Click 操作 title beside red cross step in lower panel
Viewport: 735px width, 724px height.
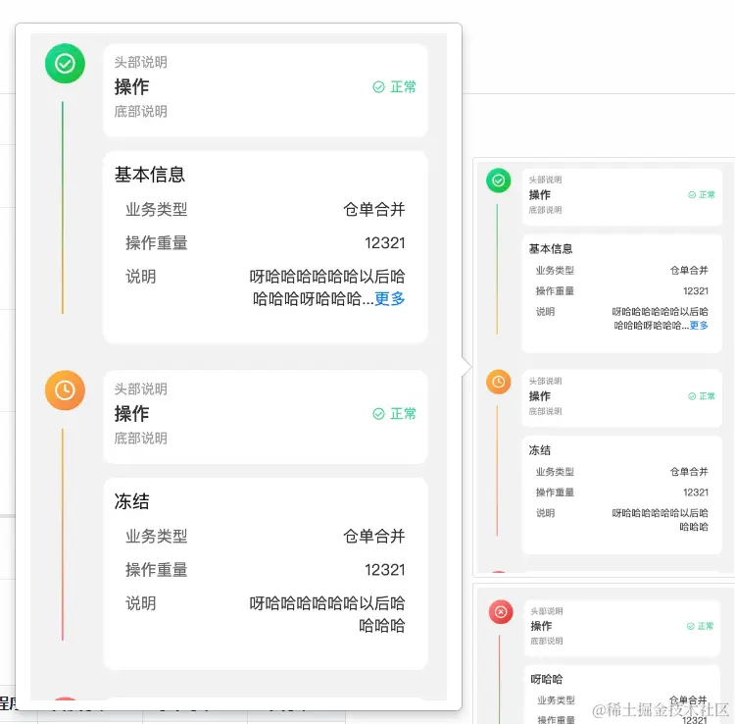(x=541, y=626)
